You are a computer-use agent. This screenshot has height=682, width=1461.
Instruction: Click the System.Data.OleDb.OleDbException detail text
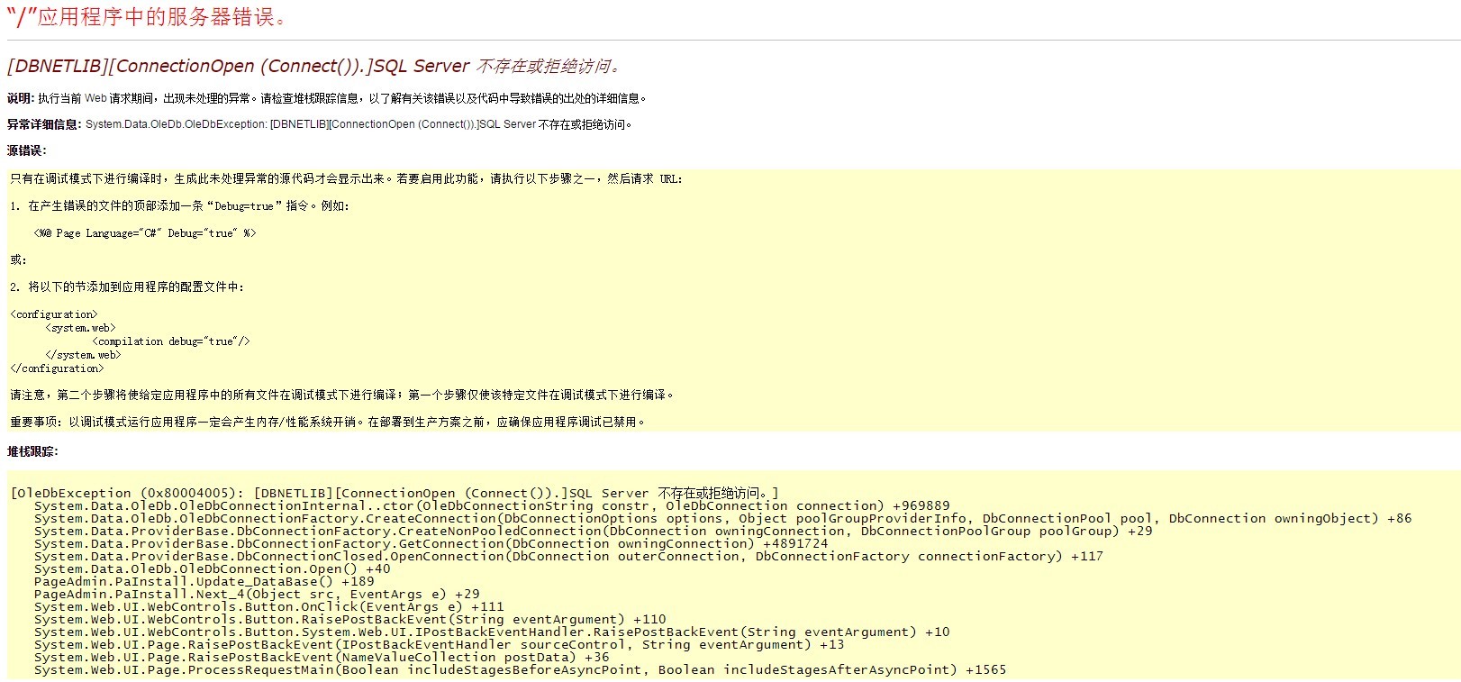coord(360,124)
